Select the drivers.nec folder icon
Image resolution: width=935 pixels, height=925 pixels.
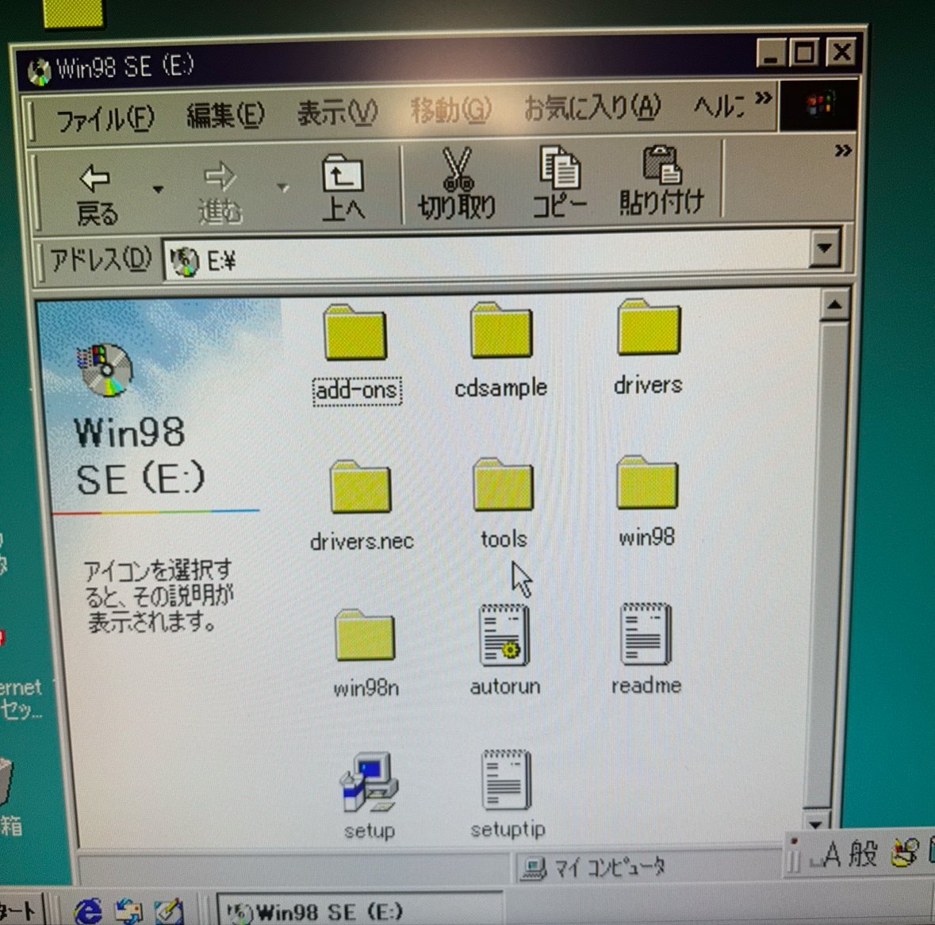[x=361, y=486]
